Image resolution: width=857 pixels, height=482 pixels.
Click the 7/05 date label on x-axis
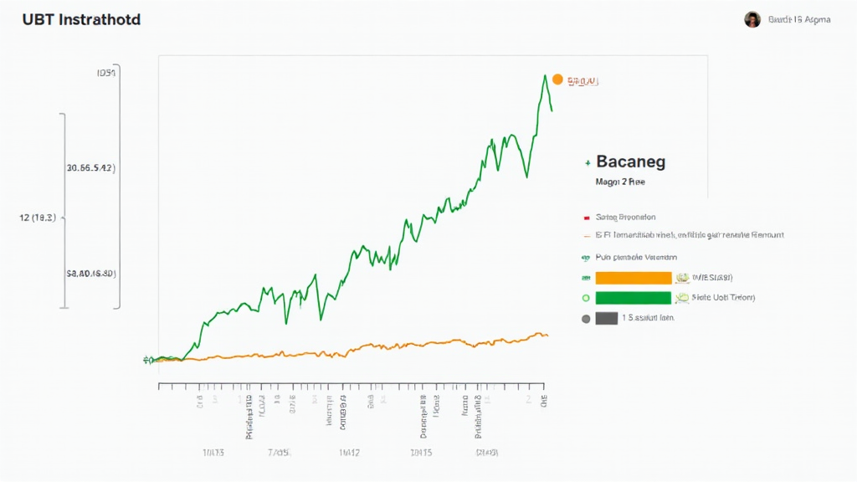point(279,453)
